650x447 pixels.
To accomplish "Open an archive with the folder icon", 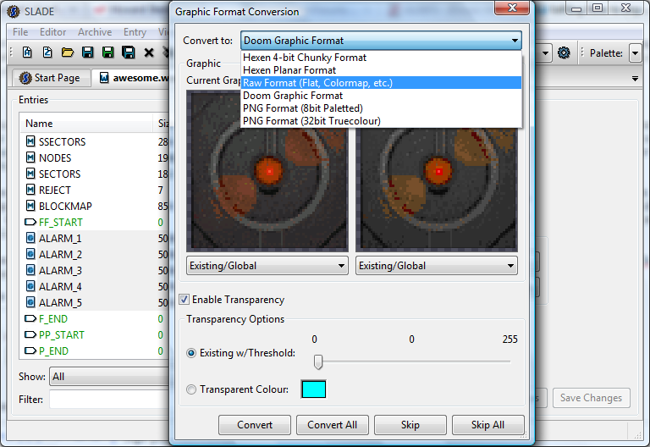I will (x=68, y=52).
